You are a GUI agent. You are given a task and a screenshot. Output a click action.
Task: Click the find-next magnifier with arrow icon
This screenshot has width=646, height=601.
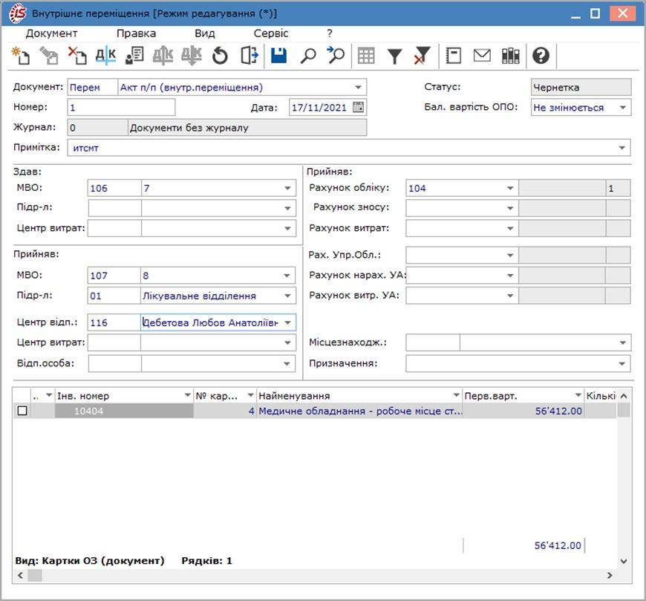coord(336,56)
